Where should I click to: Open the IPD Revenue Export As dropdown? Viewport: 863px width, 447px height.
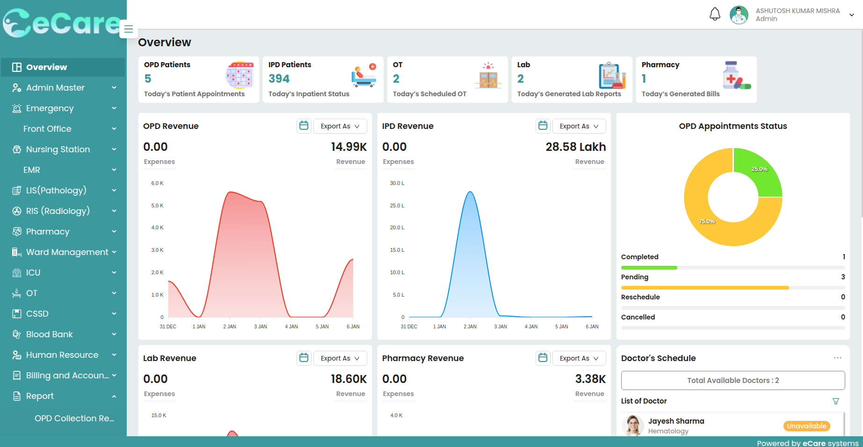click(x=579, y=126)
